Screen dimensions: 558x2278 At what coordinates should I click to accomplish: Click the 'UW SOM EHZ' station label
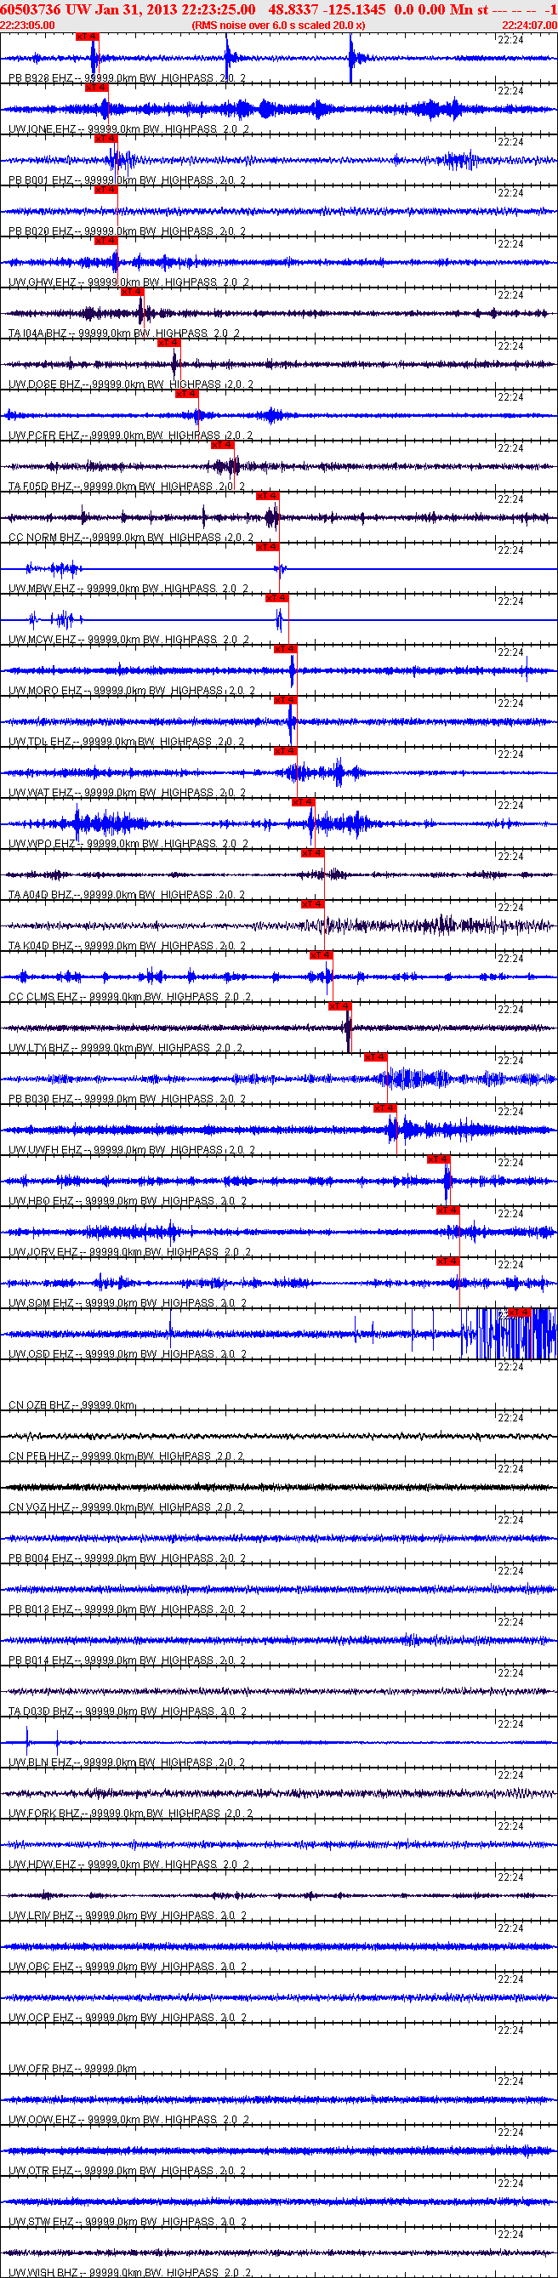[x=42, y=1303]
